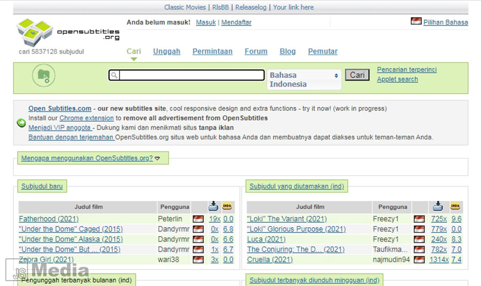Click the Mendaftar register link
Image resolution: width=481 pixels, height=286 pixels.
pos(236,22)
